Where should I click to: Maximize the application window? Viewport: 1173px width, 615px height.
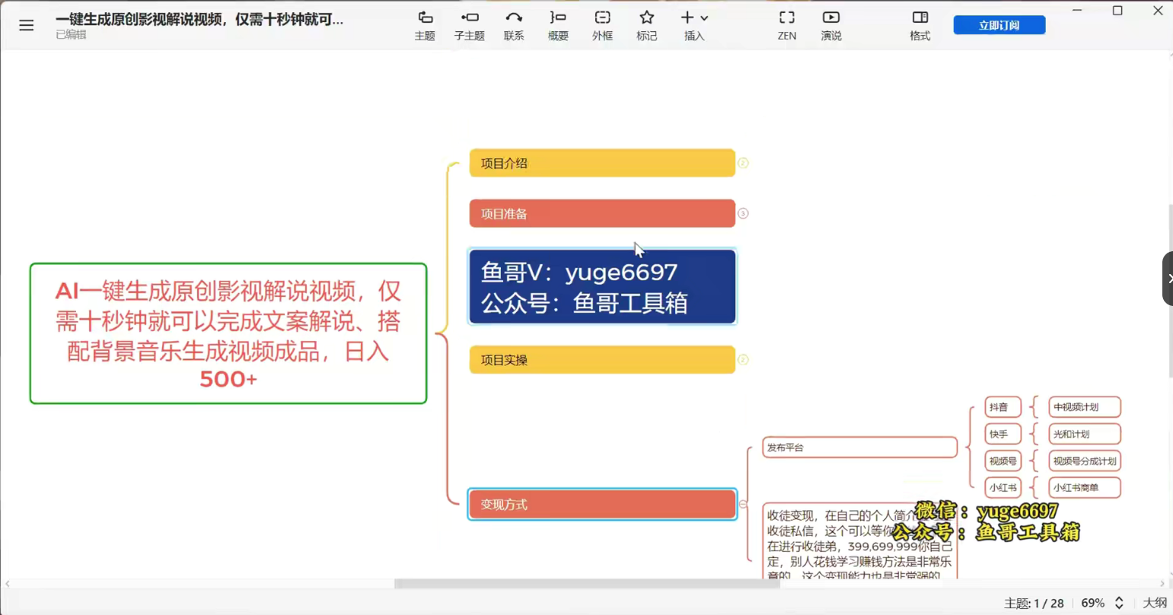click(1117, 11)
